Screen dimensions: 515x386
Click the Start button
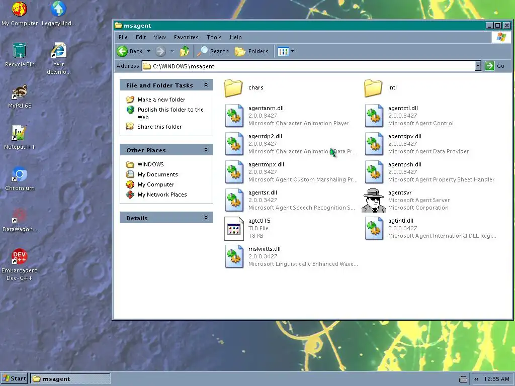(x=15, y=379)
